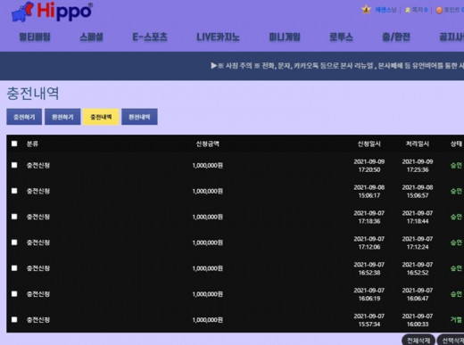Go to the E-스포츠 menu
The height and width of the screenshot is (345, 464).
[x=150, y=37]
